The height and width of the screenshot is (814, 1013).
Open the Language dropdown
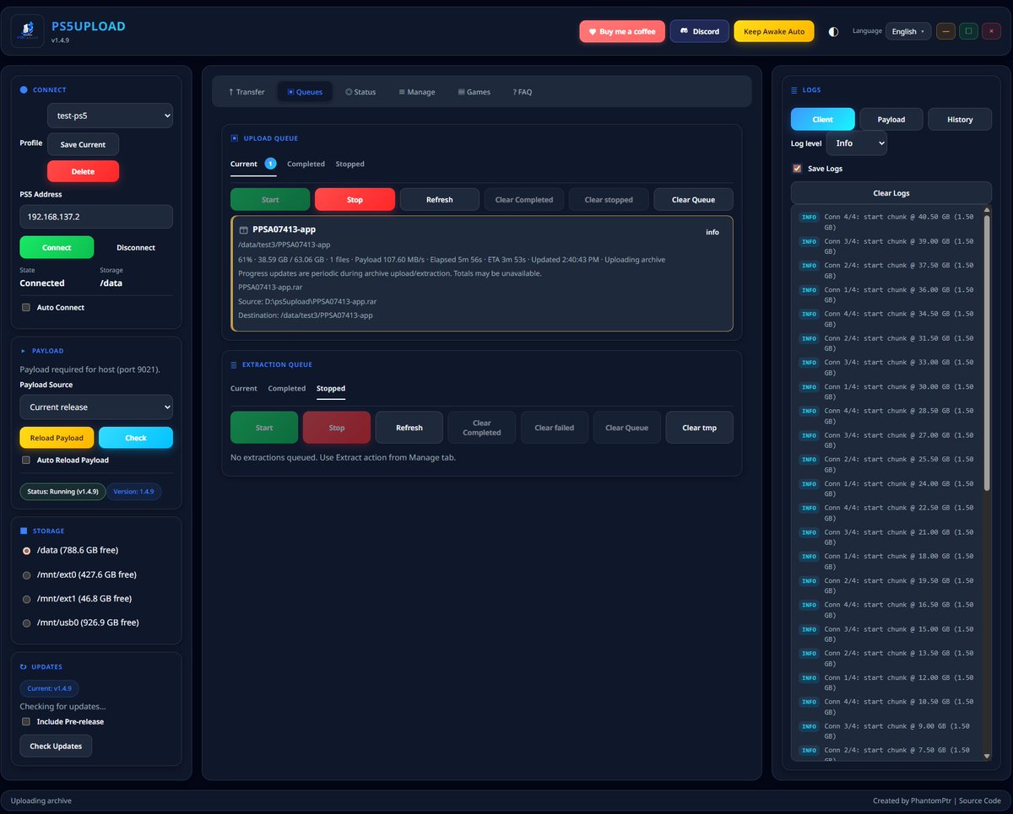click(x=908, y=31)
